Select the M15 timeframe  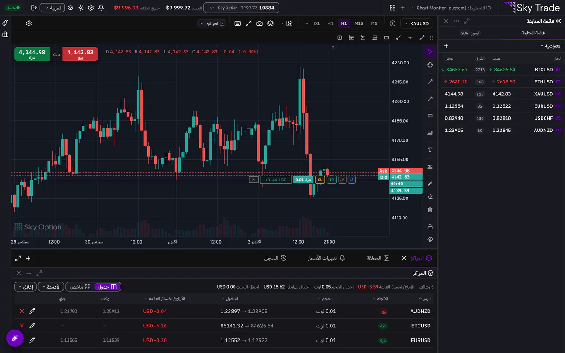coord(359,23)
